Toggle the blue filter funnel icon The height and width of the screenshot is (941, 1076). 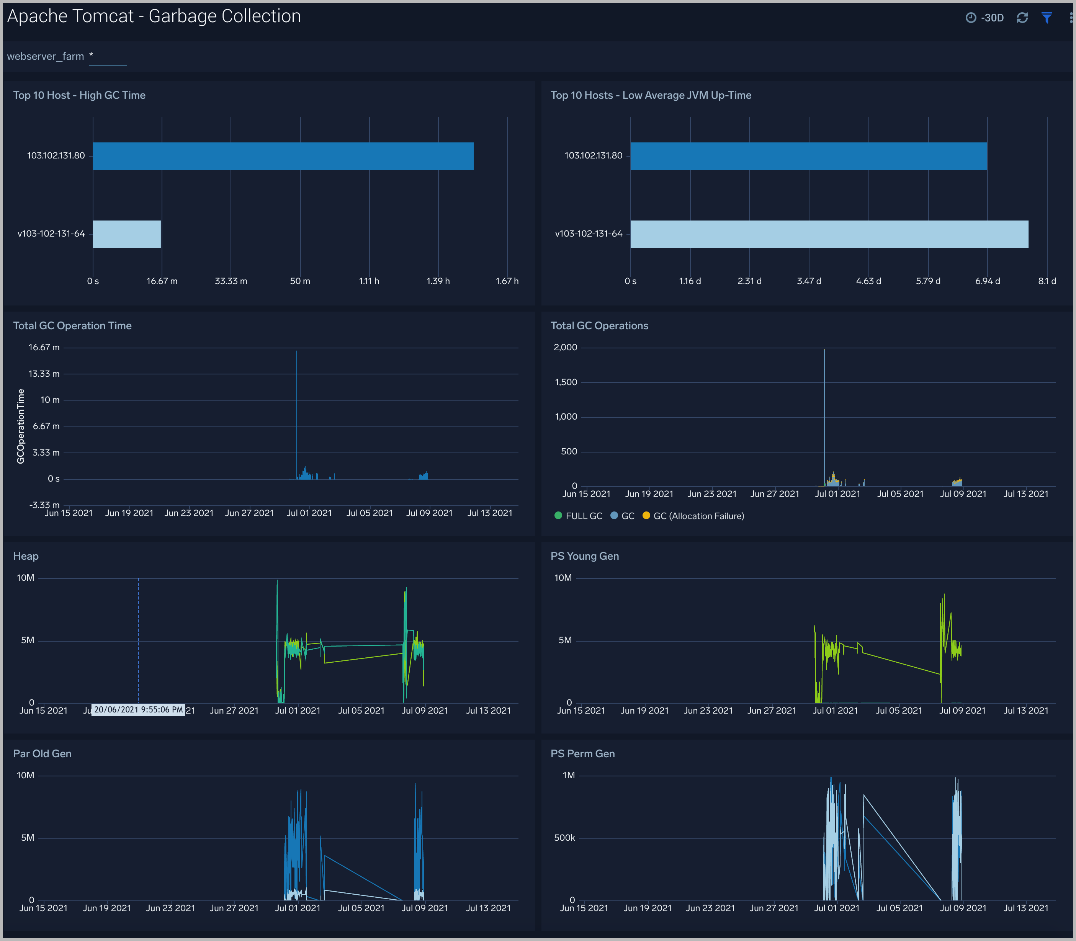[x=1046, y=18]
